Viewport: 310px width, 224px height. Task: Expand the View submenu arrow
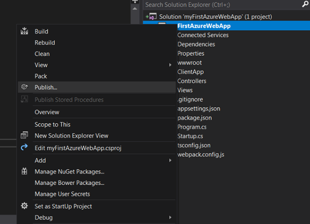click(170, 65)
